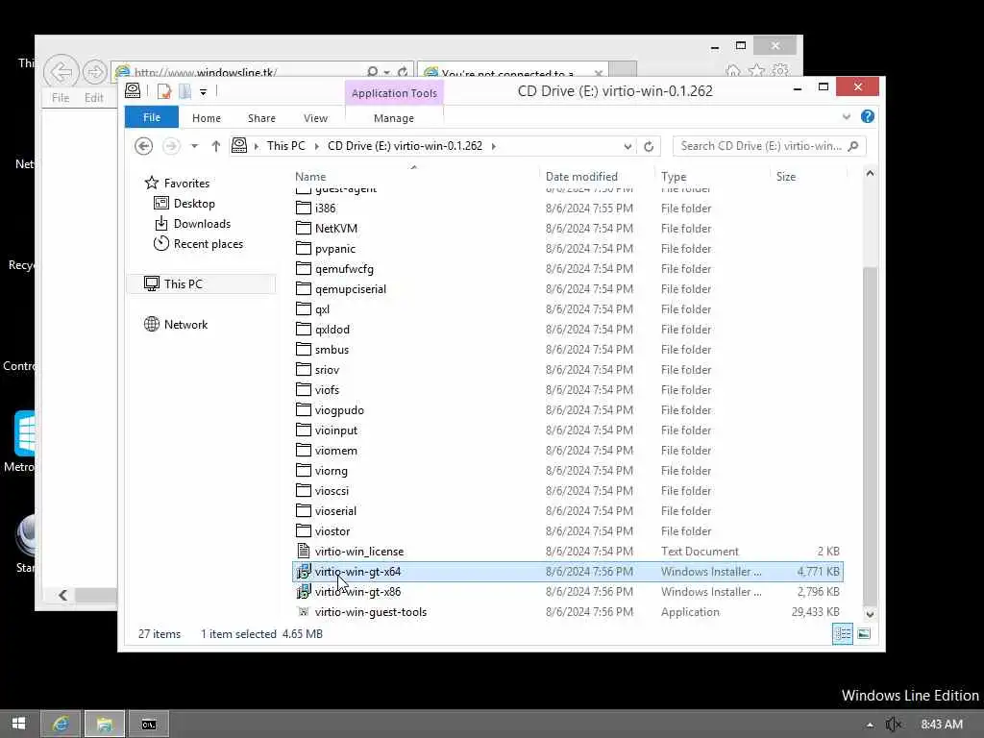Select the virtio-win_license text document icon
The width and height of the screenshot is (984, 738).
pyautogui.click(x=303, y=551)
